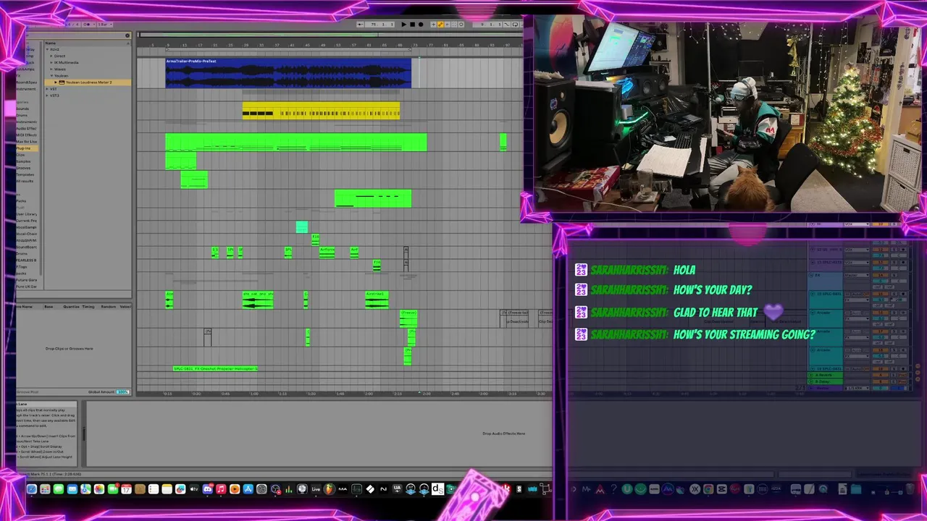Open Apple TV from the dock

tap(194, 489)
